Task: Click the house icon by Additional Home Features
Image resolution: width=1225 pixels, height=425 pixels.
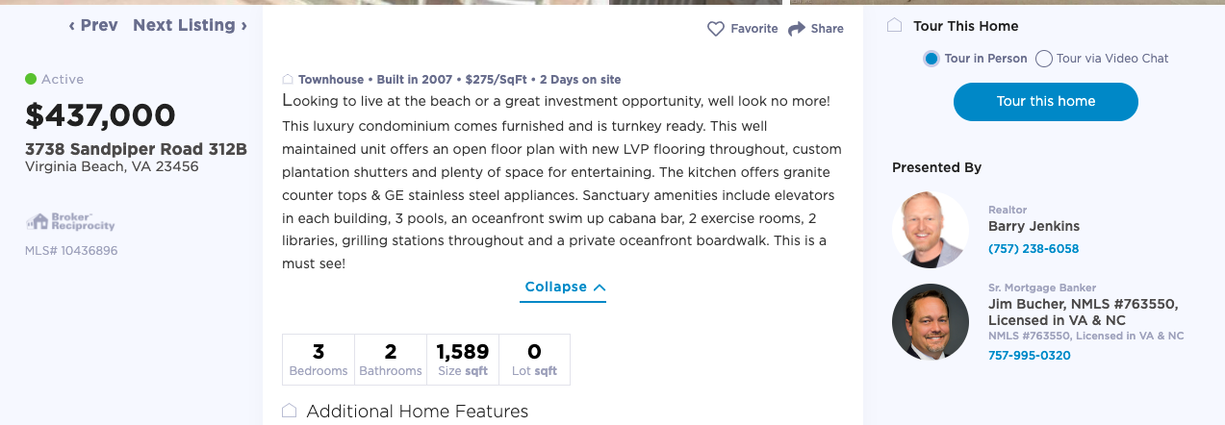Action: [x=289, y=412]
